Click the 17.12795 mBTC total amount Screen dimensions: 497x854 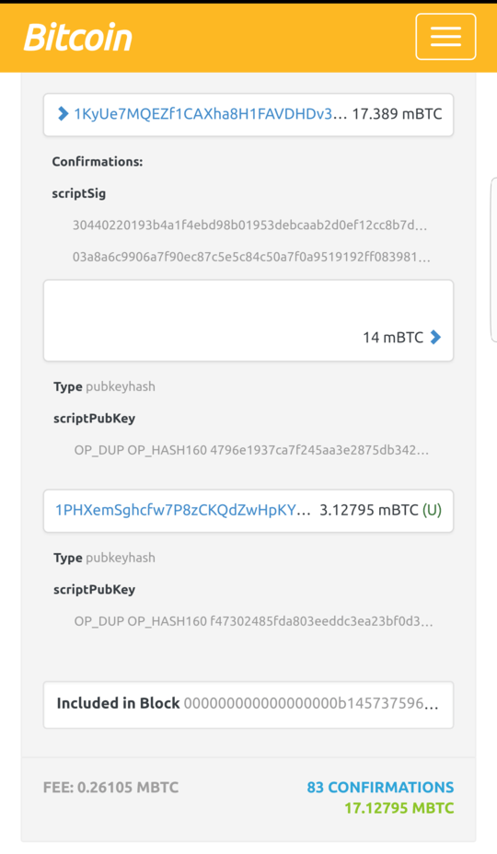(x=399, y=808)
